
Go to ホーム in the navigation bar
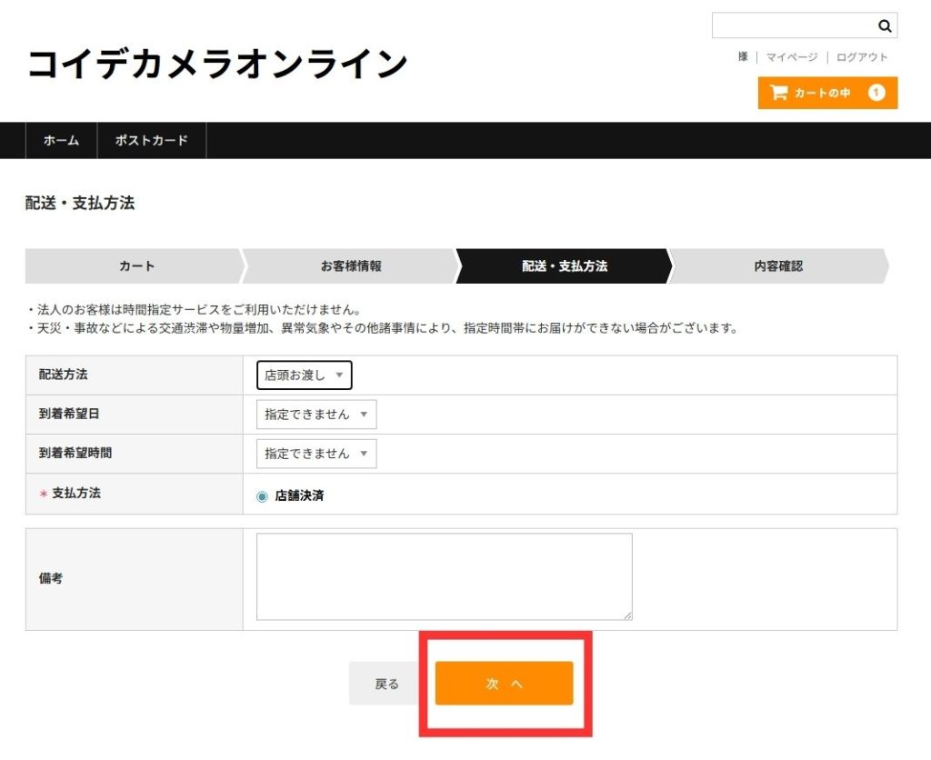click(61, 141)
